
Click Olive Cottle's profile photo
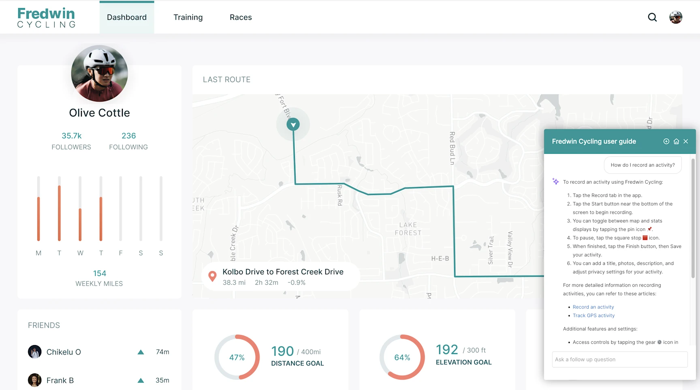point(99,73)
